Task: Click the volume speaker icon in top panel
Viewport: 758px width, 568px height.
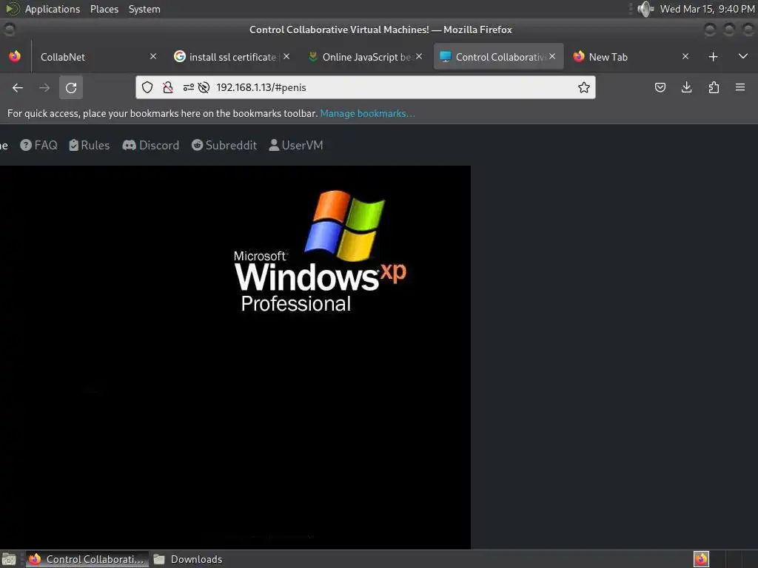Action: click(x=645, y=9)
